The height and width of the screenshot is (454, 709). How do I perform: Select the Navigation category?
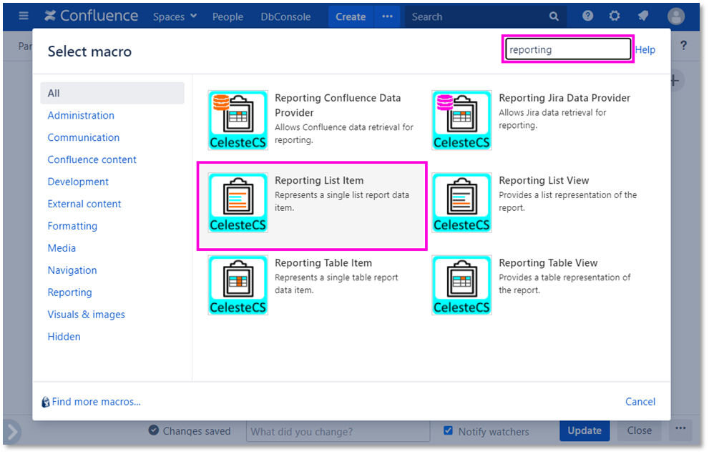tap(72, 270)
